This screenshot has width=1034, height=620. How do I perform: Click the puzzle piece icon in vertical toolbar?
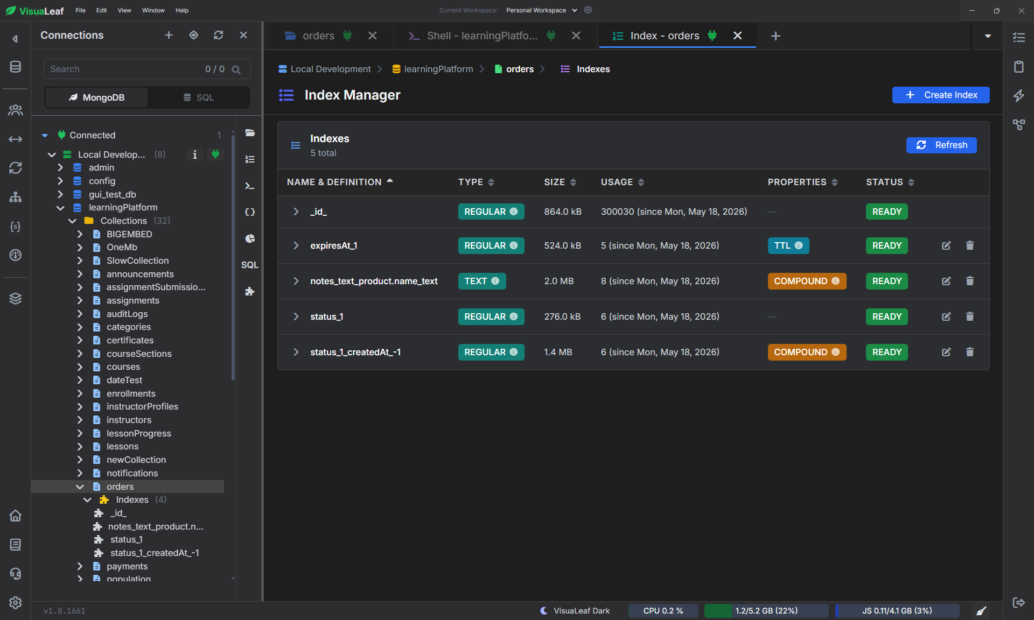pos(250,291)
